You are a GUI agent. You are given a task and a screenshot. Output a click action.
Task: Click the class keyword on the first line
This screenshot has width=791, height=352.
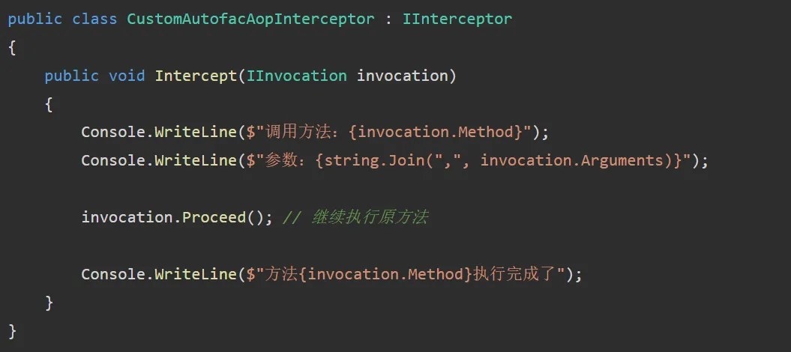tap(94, 19)
